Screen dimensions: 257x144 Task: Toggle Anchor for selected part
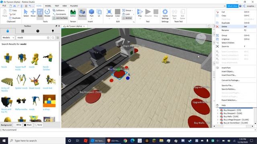[x=127, y=18]
